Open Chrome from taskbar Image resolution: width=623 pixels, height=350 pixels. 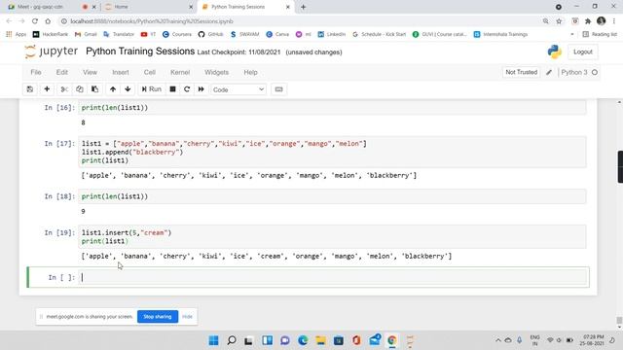[392, 340]
